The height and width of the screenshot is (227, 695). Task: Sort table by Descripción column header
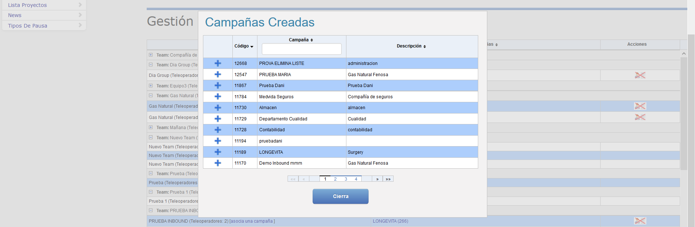coord(411,46)
